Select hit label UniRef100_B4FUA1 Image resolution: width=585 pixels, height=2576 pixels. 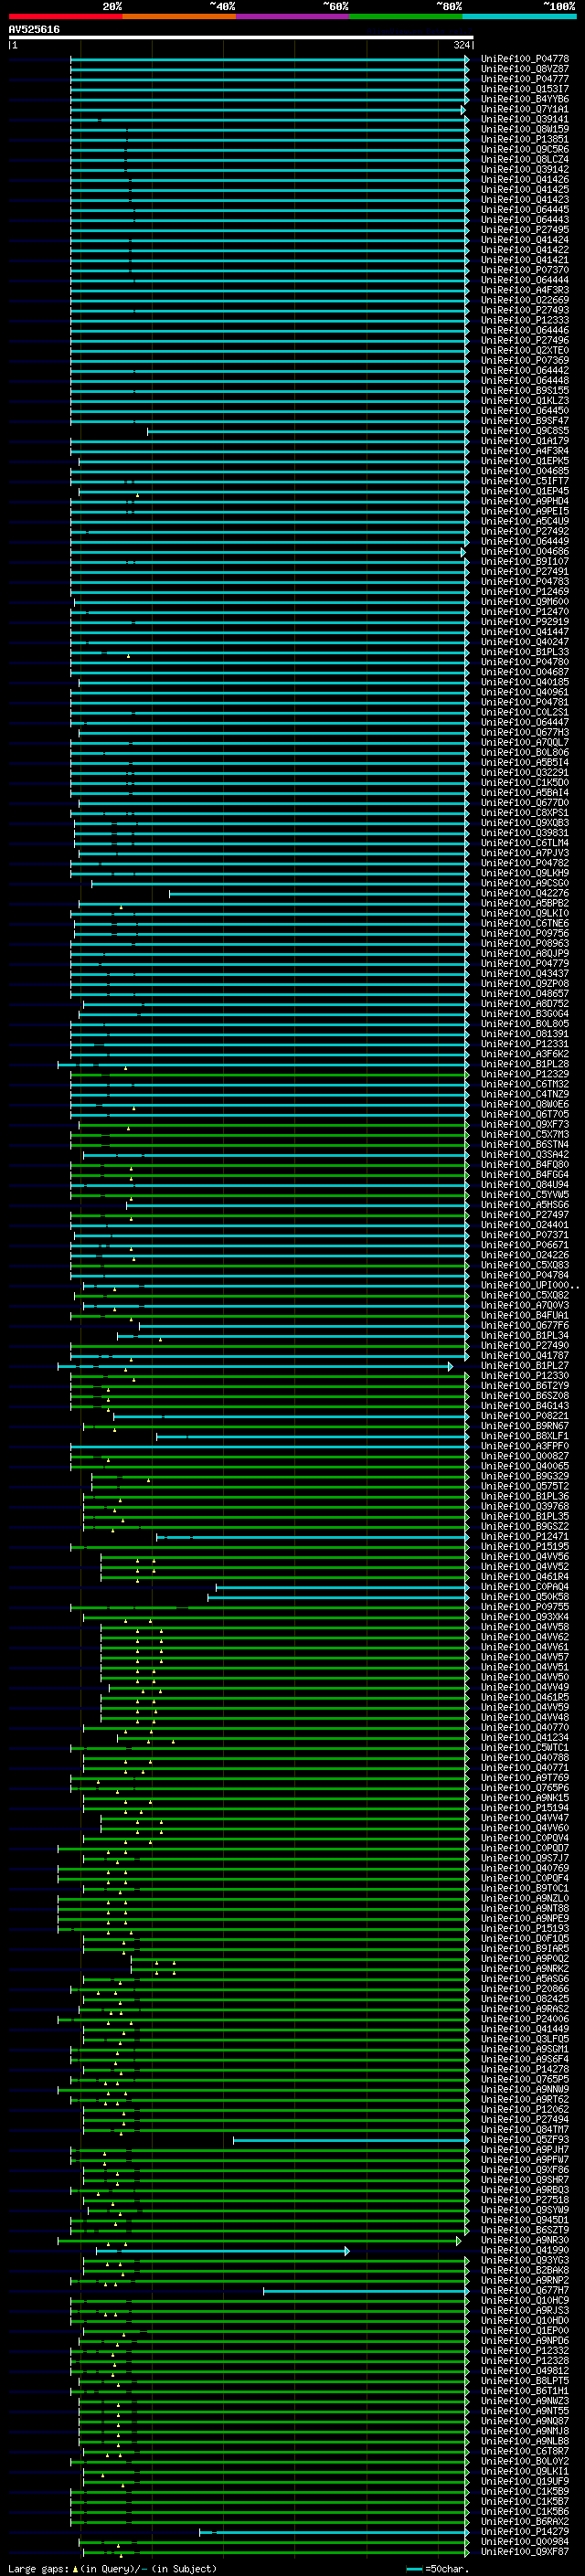tap(525, 1315)
